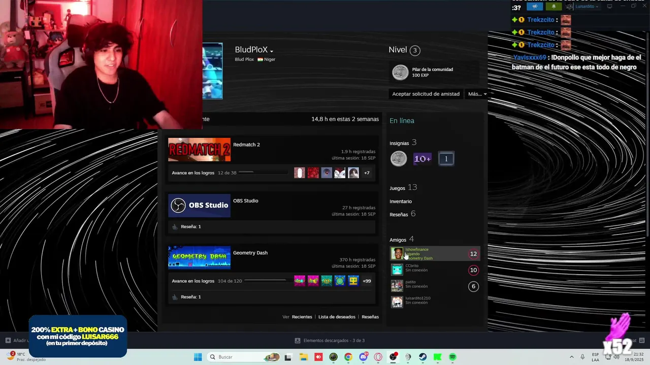Click Aceptar solicitud de amistad
The image size is (650, 365).
tap(426, 94)
